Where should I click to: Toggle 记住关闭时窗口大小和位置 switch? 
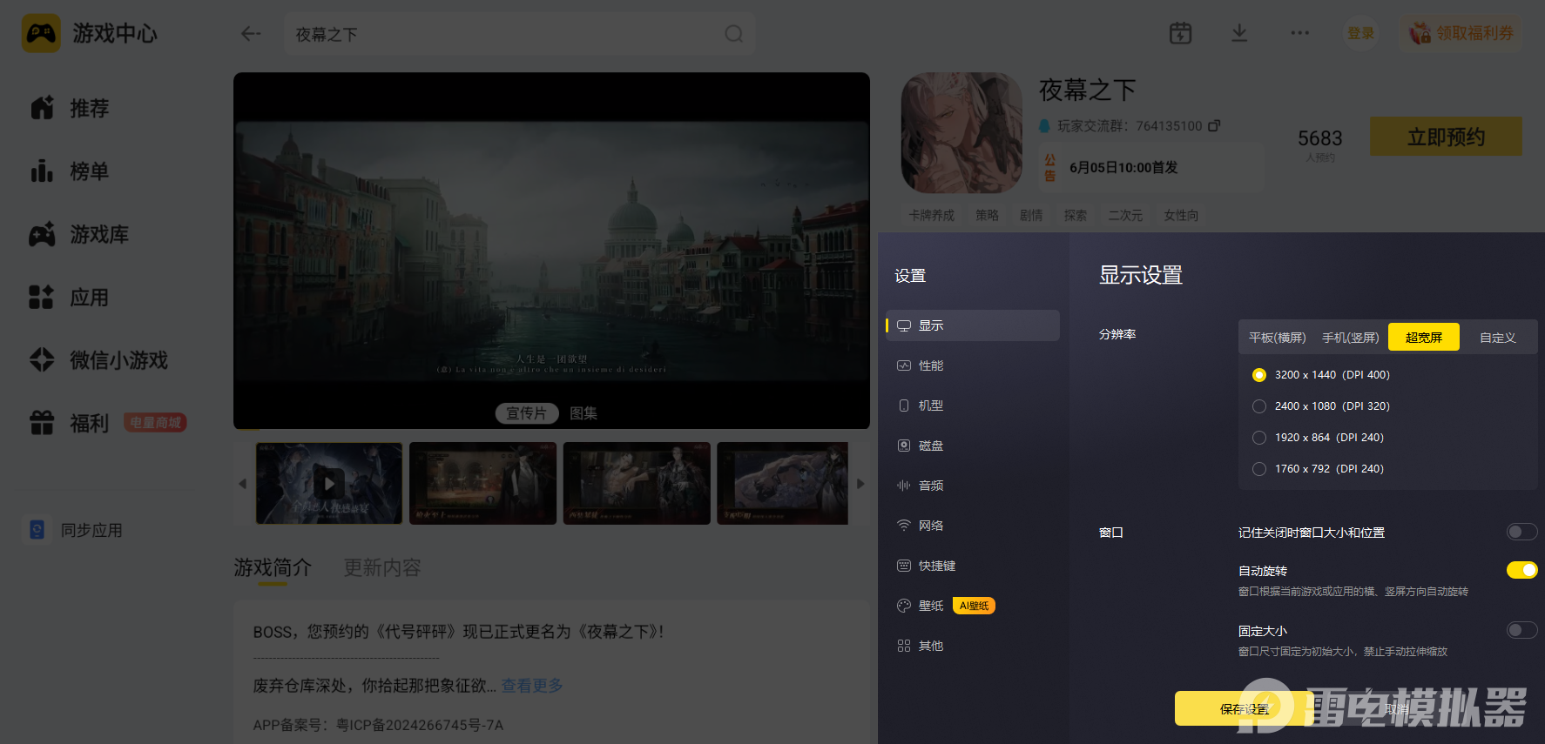click(x=1521, y=532)
